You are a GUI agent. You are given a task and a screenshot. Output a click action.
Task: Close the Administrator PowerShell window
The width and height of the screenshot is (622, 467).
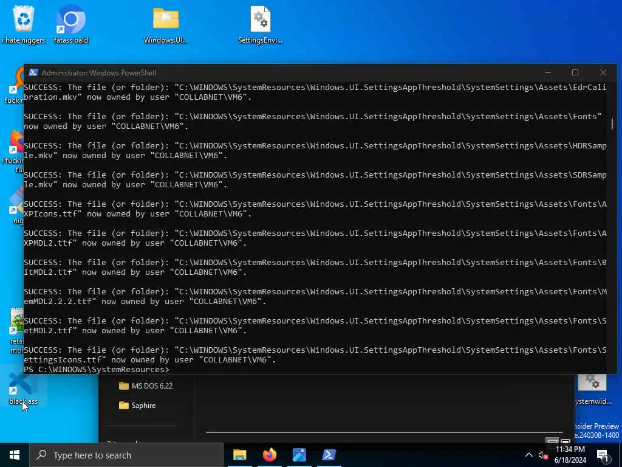[603, 73]
